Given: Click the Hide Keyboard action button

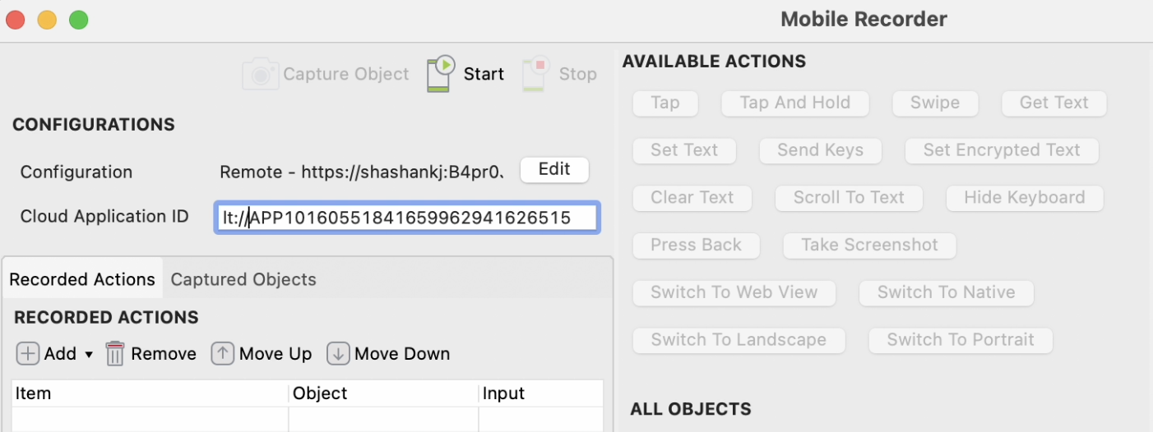Looking at the screenshot, I should (x=1024, y=198).
